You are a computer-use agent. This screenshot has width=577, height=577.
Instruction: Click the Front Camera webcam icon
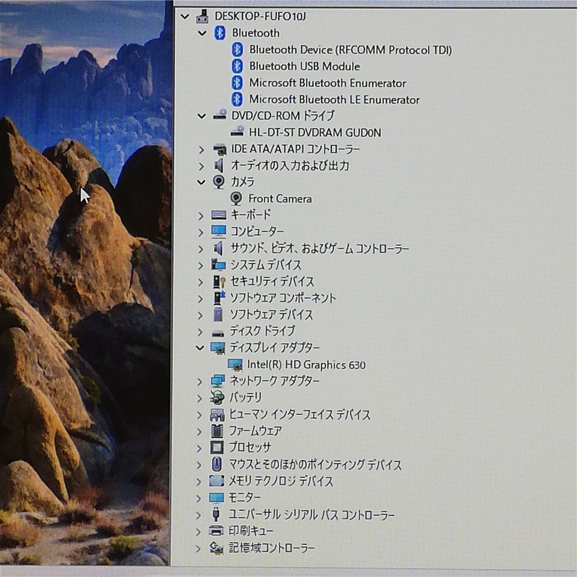[236, 198]
